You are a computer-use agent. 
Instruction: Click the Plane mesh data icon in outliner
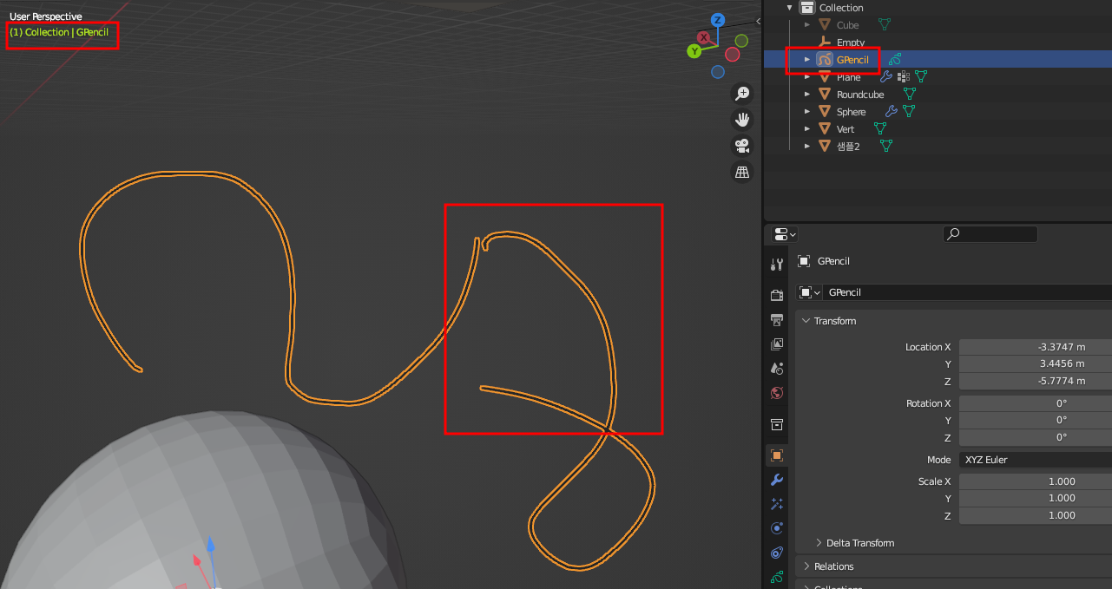click(920, 77)
